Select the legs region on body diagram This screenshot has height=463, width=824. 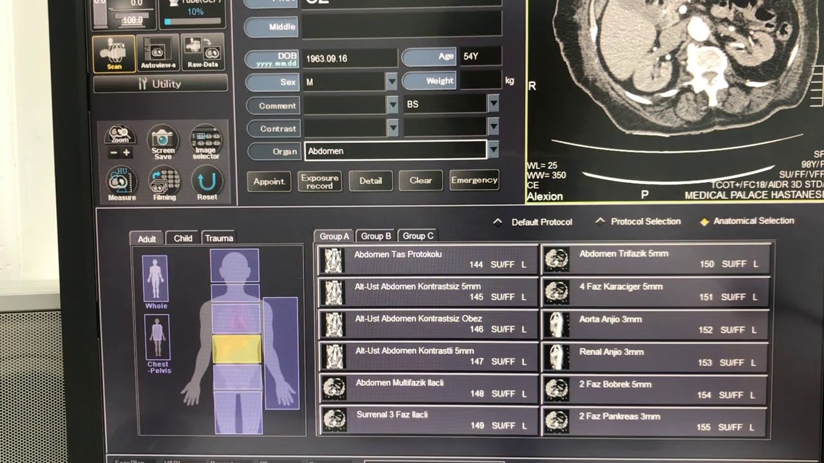(x=238, y=412)
